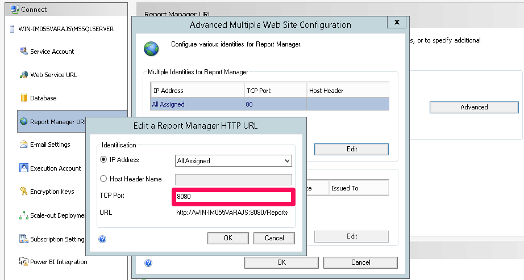Click the globe icon in Advanced configuration dialog

point(151,49)
